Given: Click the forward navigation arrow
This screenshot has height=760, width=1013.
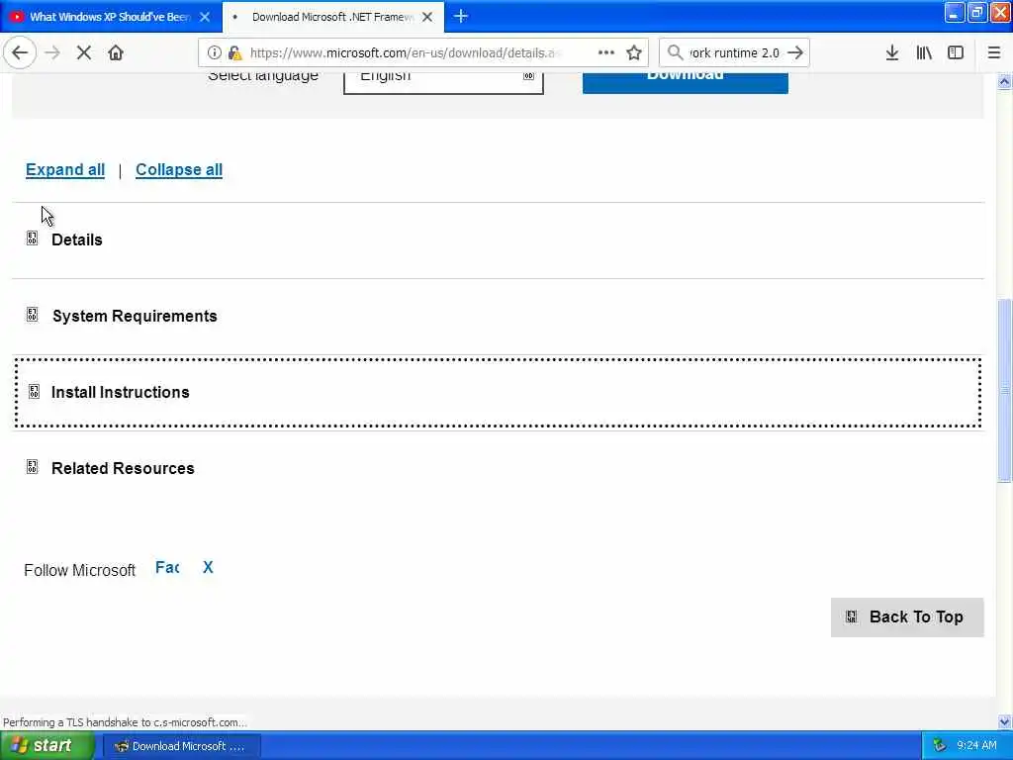Looking at the screenshot, I should click(x=53, y=52).
